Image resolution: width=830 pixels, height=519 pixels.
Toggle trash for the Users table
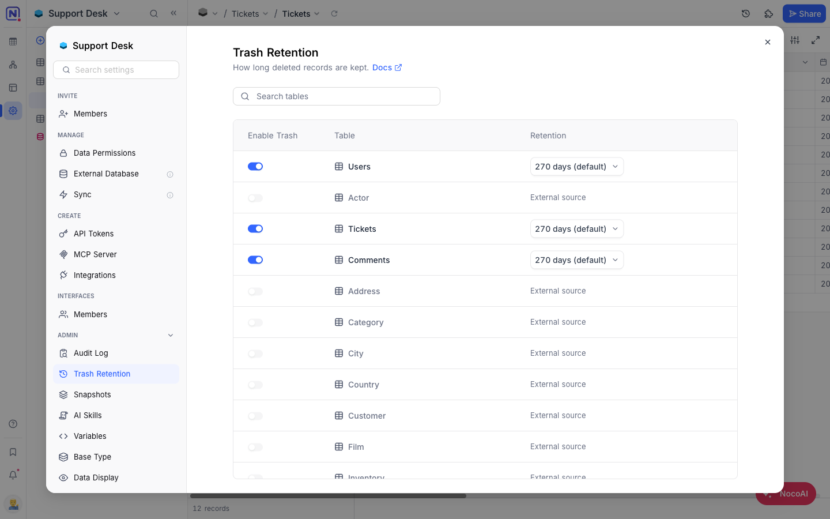pyautogui.click(x=255, y=167)
